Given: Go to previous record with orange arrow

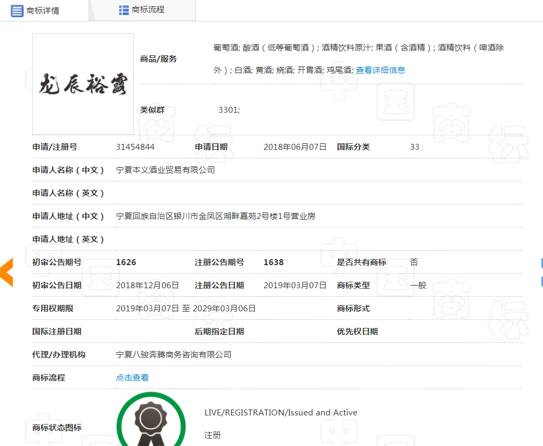Looking at the screenshot, I should pyautogui.click(x=6, y=272).
